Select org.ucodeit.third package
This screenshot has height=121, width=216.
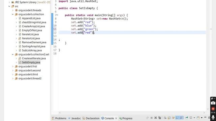coord(28,74)
